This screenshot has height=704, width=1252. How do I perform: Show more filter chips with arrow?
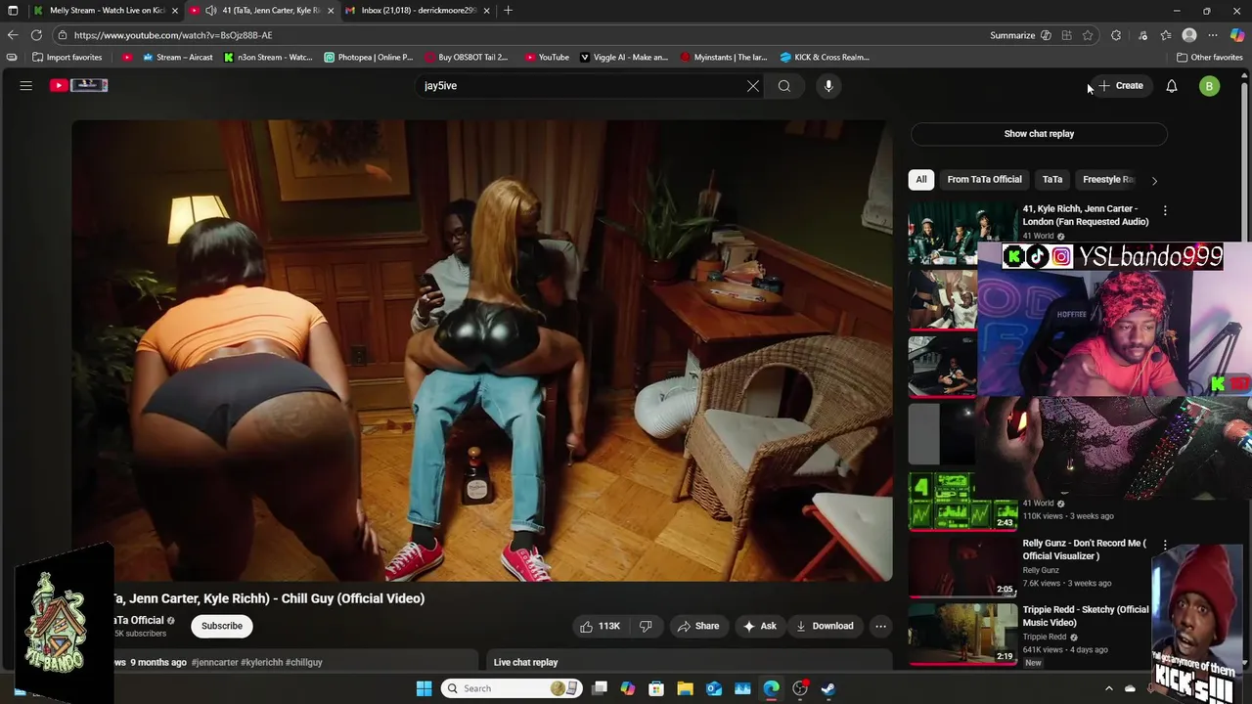(1154, 180)
